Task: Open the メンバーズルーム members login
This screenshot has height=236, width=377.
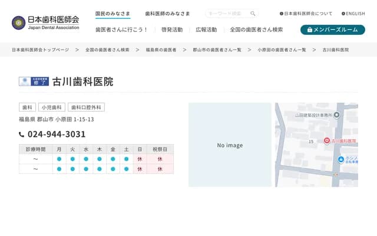Action: 332,29
